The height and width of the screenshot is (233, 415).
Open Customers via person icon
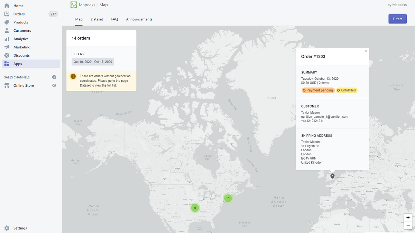point(7,31)
